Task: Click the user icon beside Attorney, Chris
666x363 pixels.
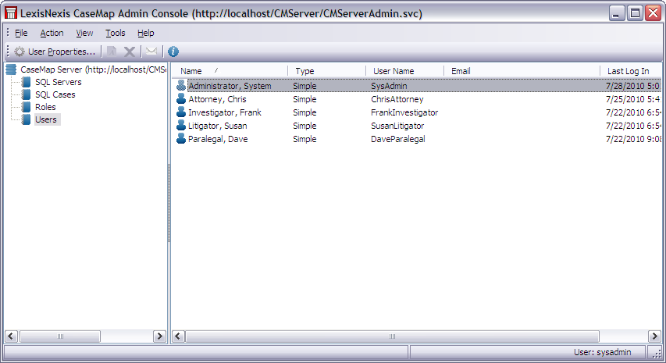Action: pyautogui.click(x=181, y=98)
